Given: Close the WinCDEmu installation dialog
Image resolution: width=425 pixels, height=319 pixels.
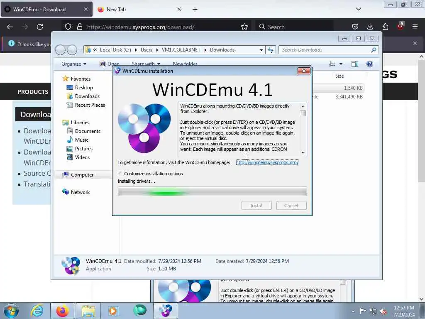Looking at the screenshot, I should 304,71.
